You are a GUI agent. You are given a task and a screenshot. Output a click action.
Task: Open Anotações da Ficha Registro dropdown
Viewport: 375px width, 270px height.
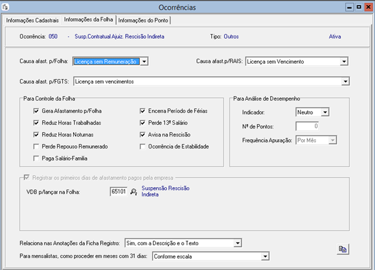point(237,243)
